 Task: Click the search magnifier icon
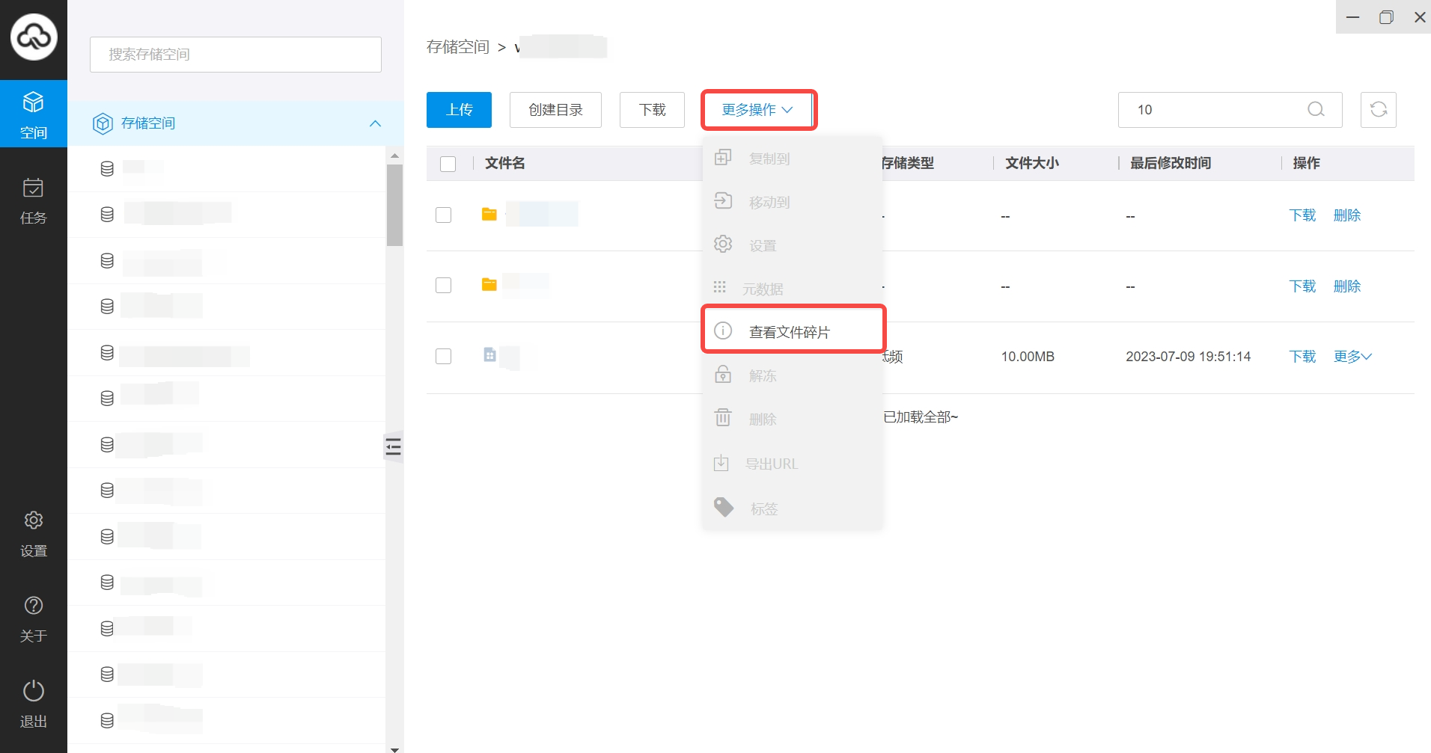pyautogui.click(x=1316, y=110)
